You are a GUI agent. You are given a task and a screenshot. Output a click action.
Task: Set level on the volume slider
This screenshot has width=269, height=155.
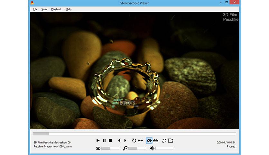164,148
